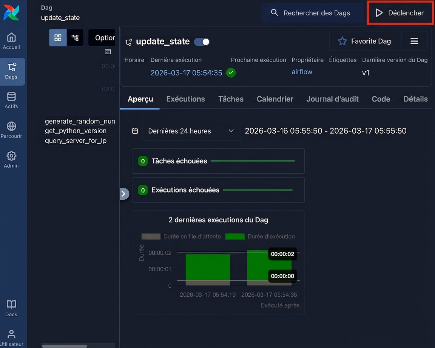Open the Docs menu
This screenshot has width=435, height=348.
(x=11, y=308)
